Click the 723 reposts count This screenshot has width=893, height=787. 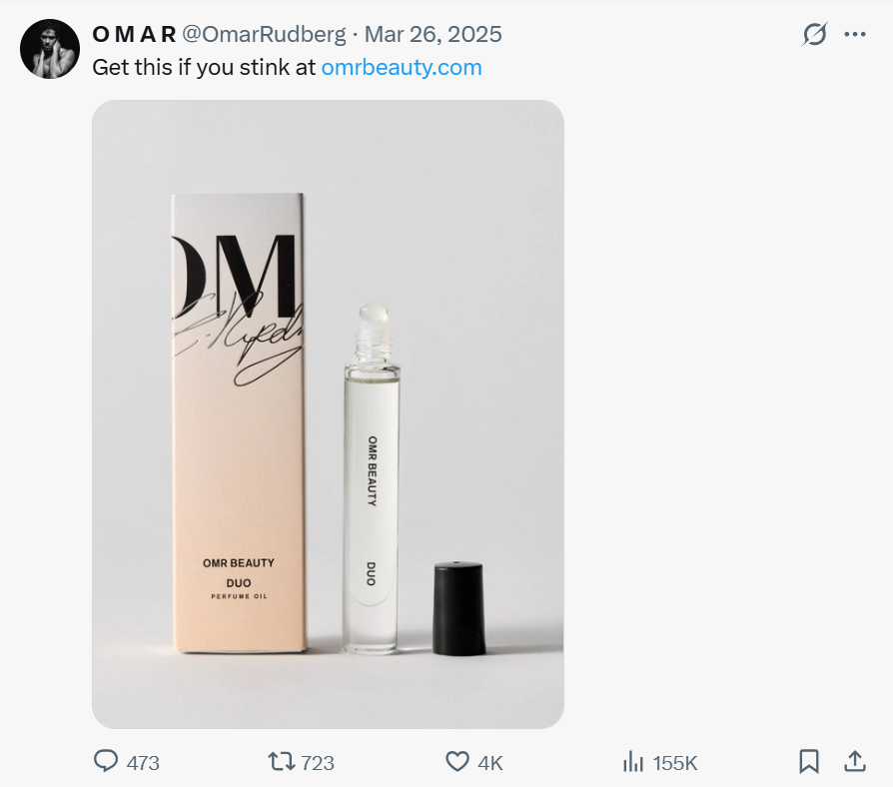tap(317, 763)
